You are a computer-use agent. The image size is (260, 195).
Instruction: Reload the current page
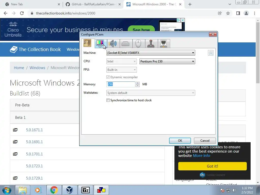[x=22, y=13]
